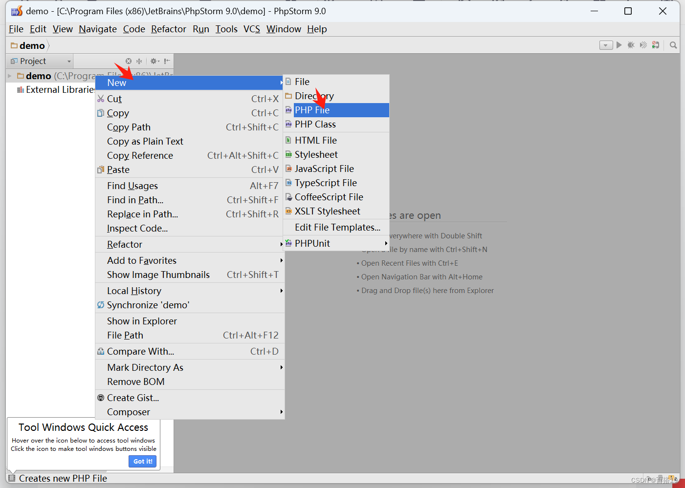
Task: Open the Refactor submenu arrow
Action: [x=281, y=244]
